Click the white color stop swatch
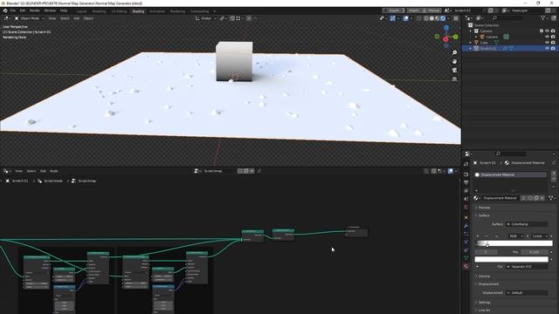The width and height of the screenshot is (559, 314). 511,260
